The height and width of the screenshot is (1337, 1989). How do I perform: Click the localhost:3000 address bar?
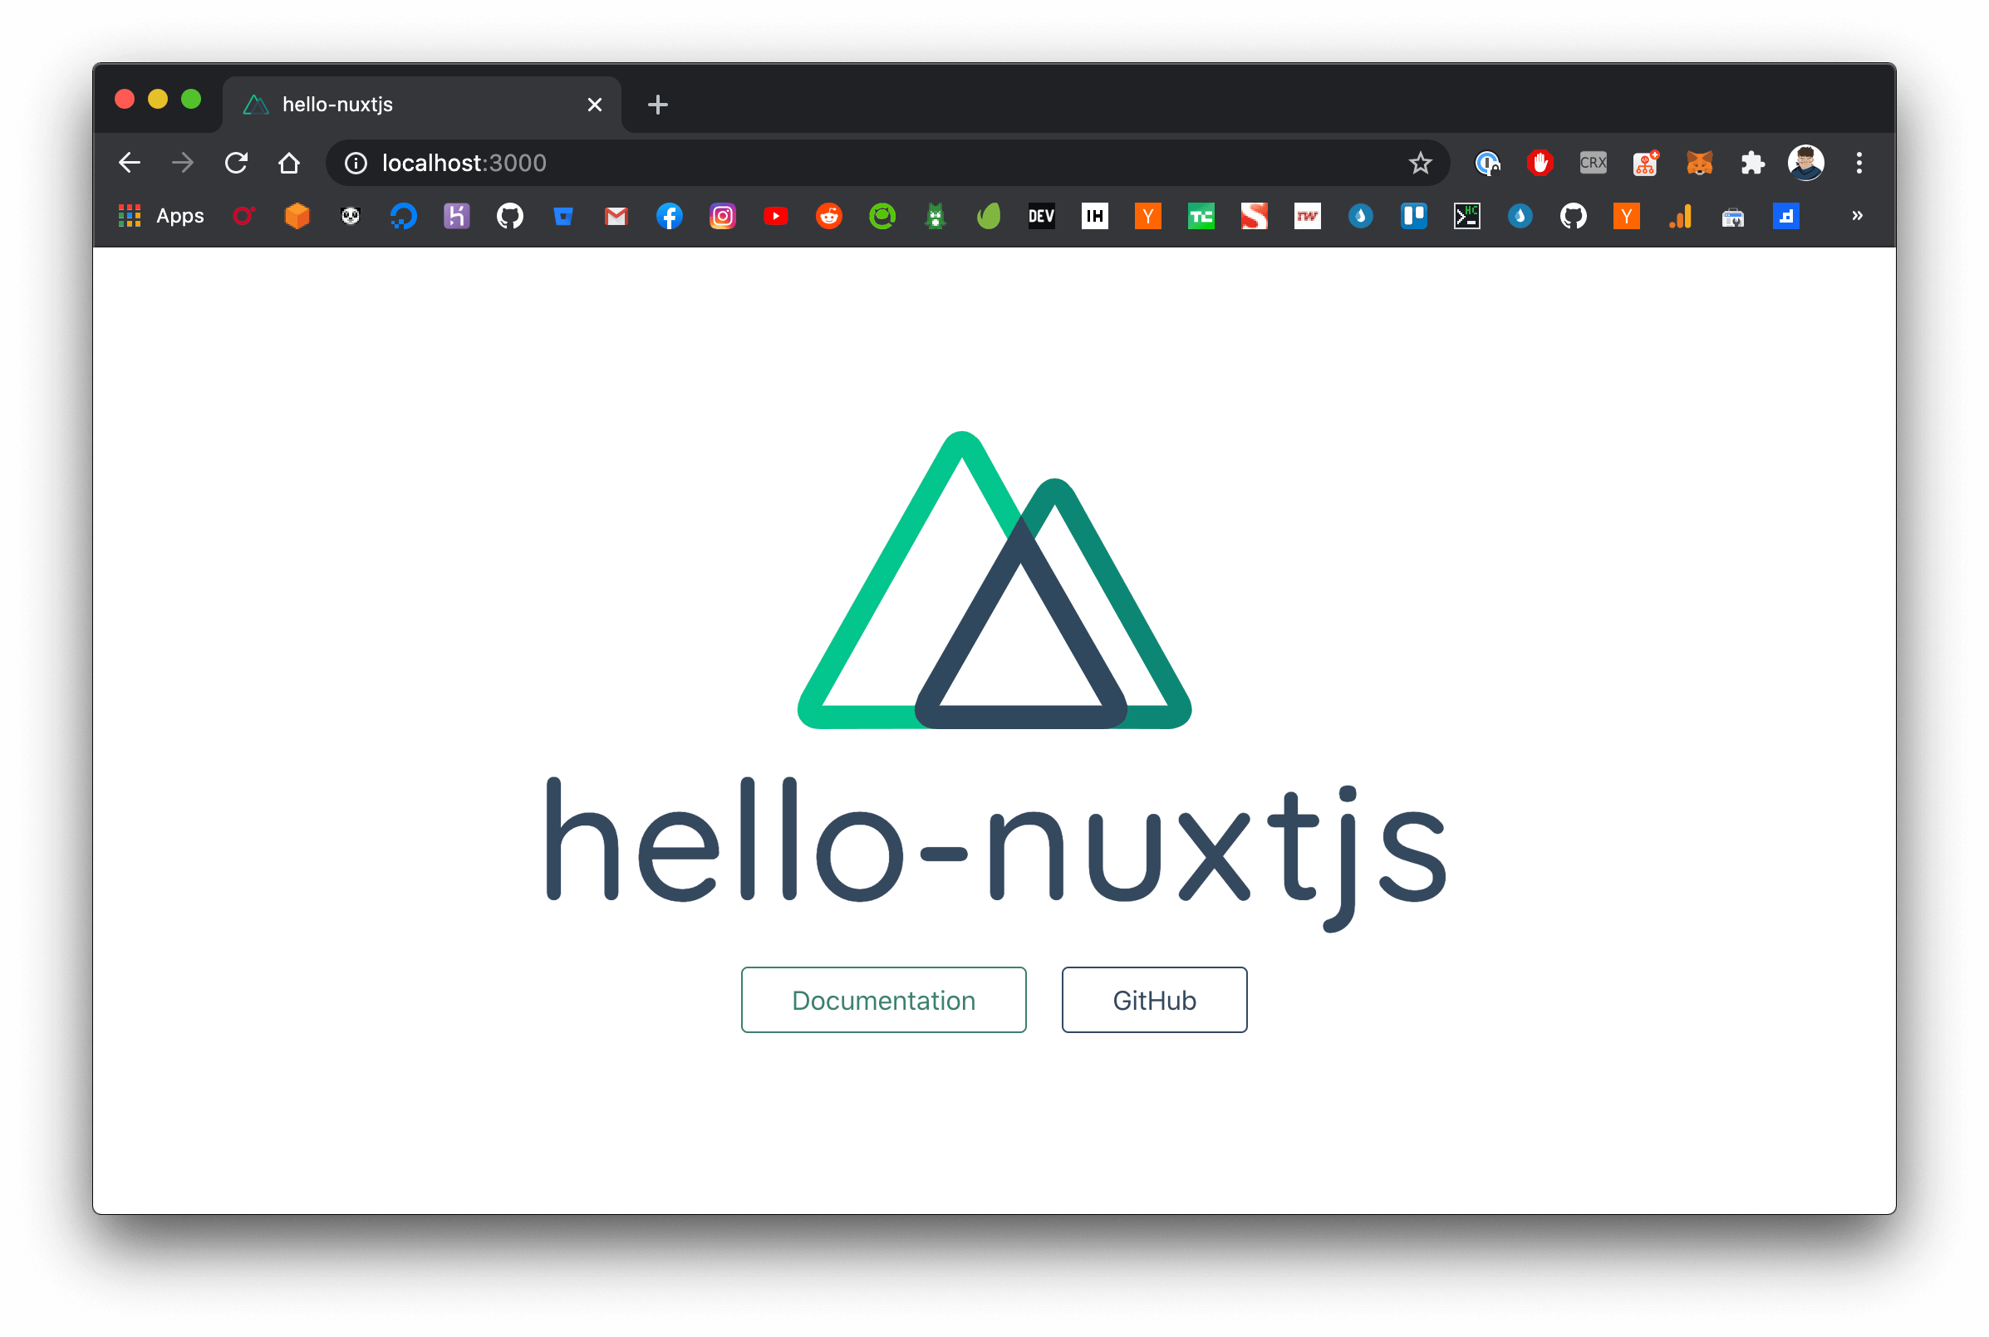[x=463, y=159]
